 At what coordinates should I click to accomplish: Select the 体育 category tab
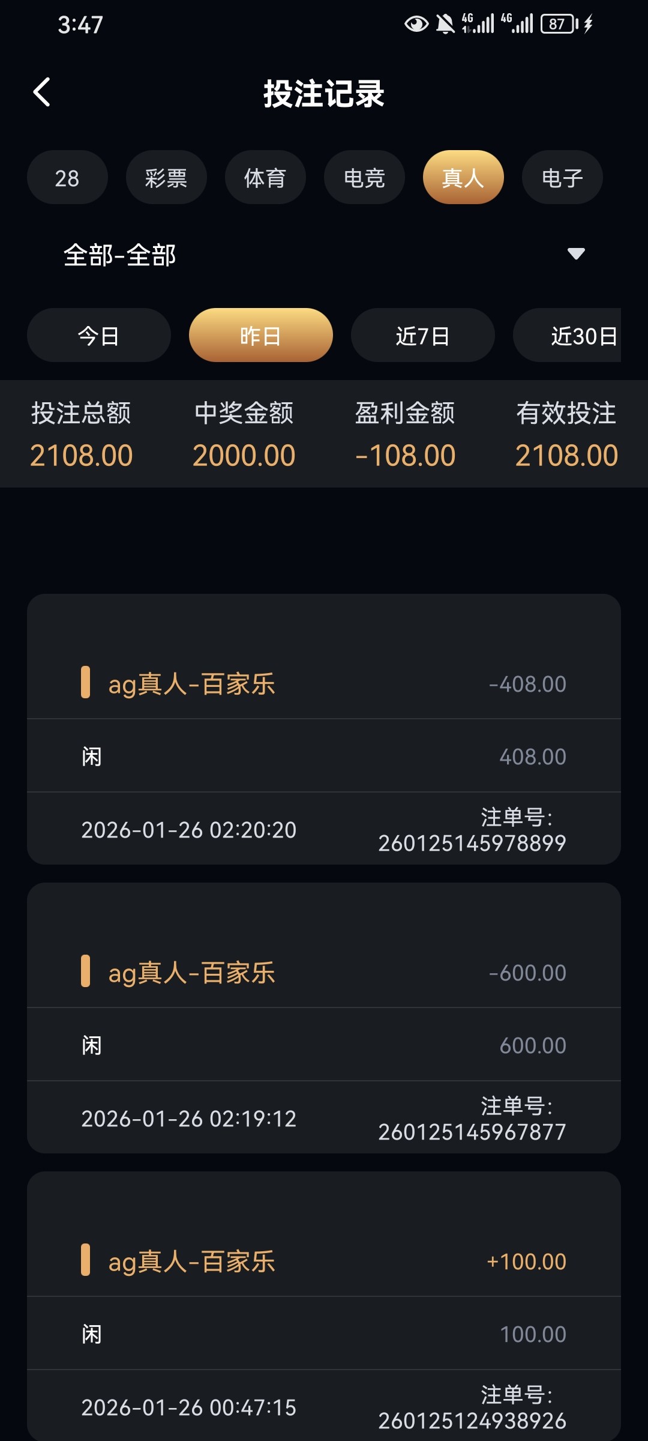tap(265, 178)
